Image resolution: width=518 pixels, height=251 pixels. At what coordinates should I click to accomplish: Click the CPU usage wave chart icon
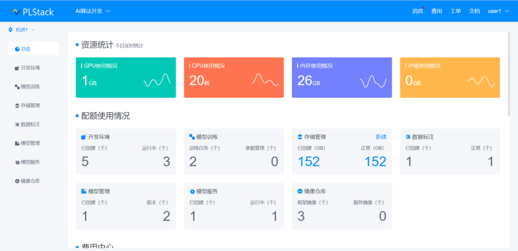265,80
